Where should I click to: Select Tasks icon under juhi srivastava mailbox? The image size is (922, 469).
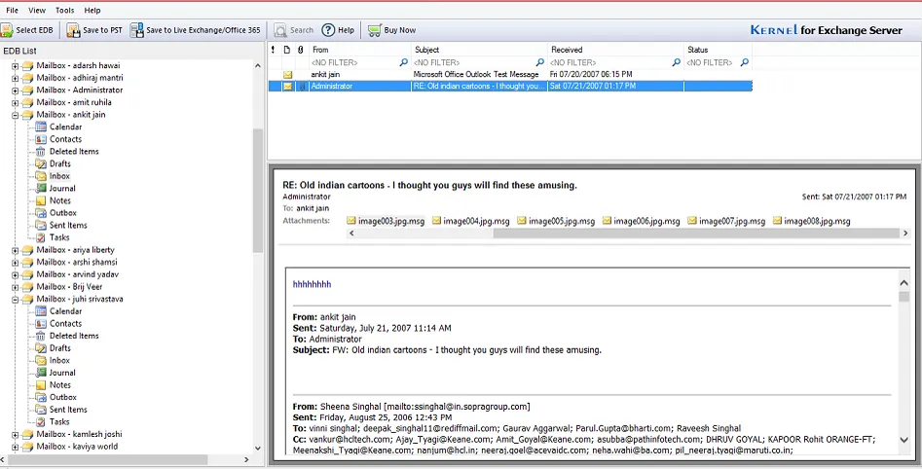point(41,422)
